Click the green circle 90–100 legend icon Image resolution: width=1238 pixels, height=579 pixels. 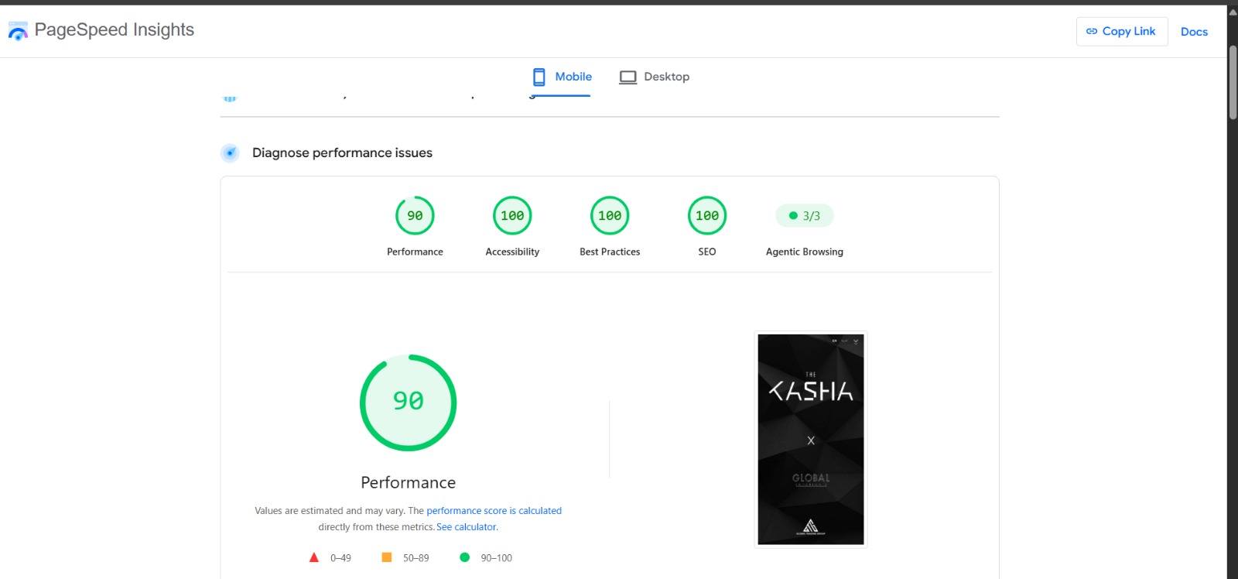pos(464,557)
